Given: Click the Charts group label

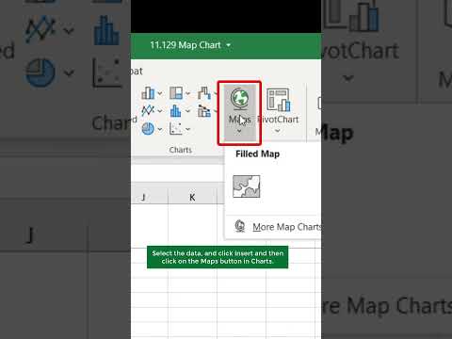Looking at the screenshot, I should pos(181,150).
